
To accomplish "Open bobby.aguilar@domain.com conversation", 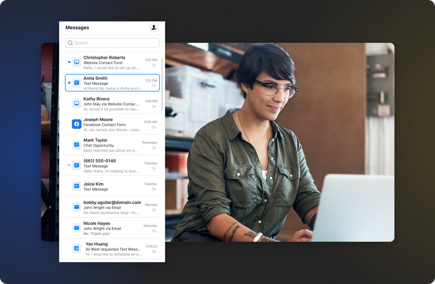I will point(112,203).
